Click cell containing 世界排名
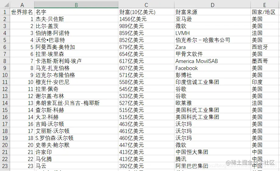This screenshot has height=171, width=280. click(22, 12)
